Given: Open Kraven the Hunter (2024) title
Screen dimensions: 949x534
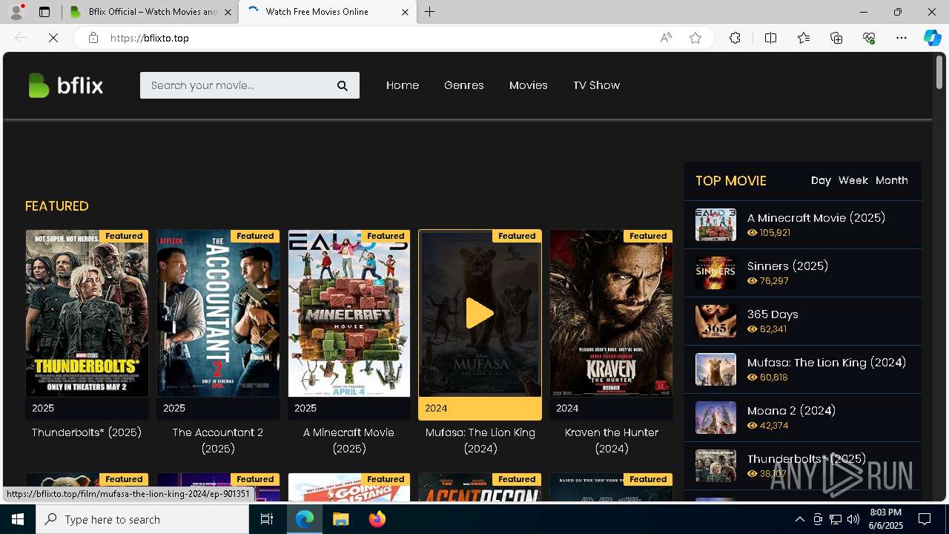Looking at the screenshot, I should click(611, 441).
